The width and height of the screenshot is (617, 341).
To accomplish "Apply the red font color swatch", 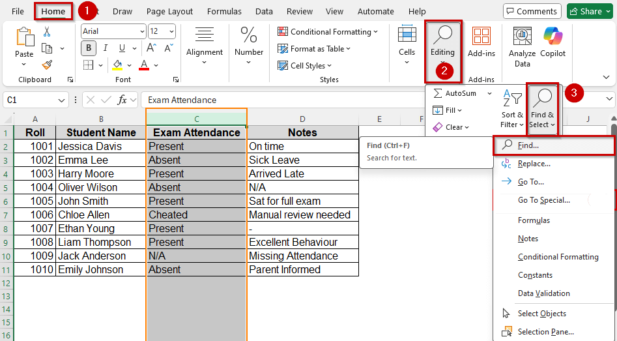I will (143, 65).
